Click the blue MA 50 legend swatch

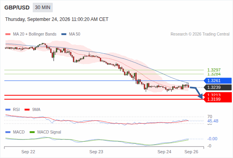[x=64, y=34]
